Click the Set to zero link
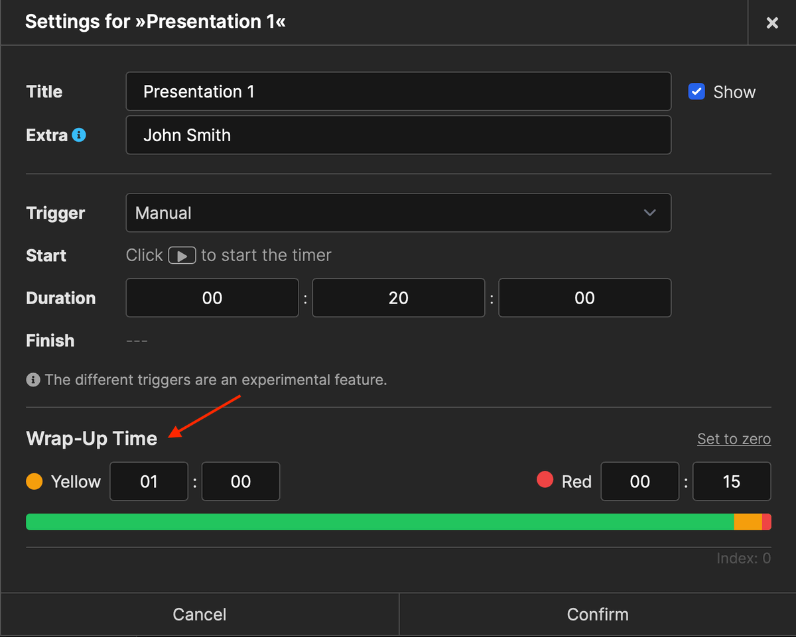Image resolution: width=796 pixels, height=637 pixels. click(x=734, y=438)
